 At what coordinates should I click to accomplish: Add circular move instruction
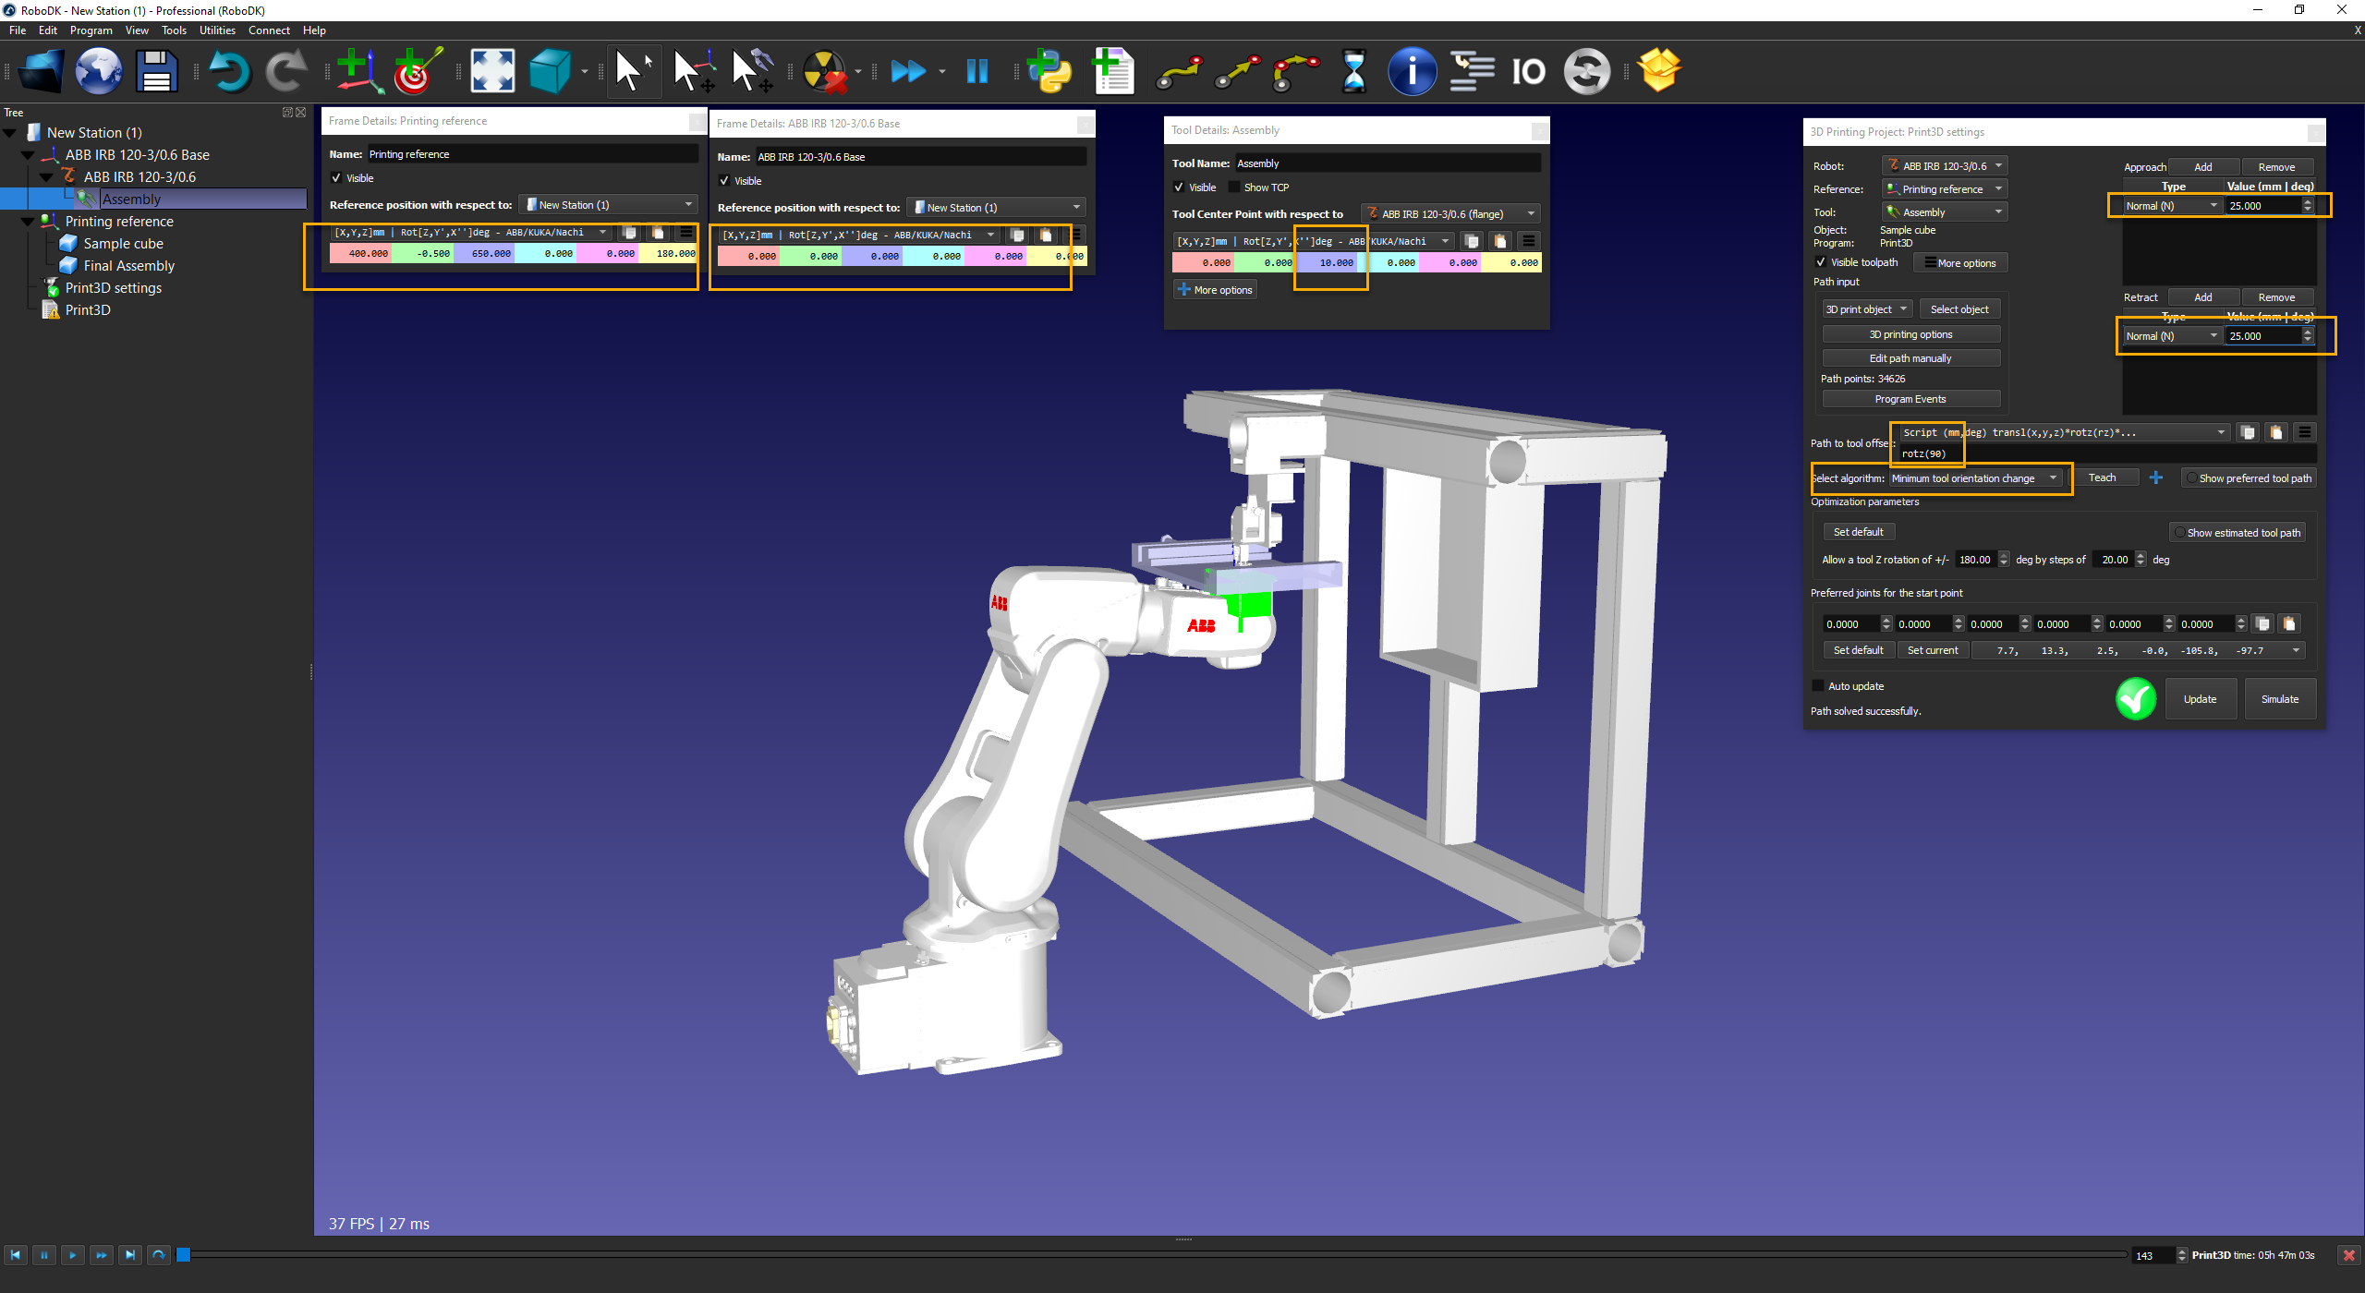click(x=1296, y=71)
